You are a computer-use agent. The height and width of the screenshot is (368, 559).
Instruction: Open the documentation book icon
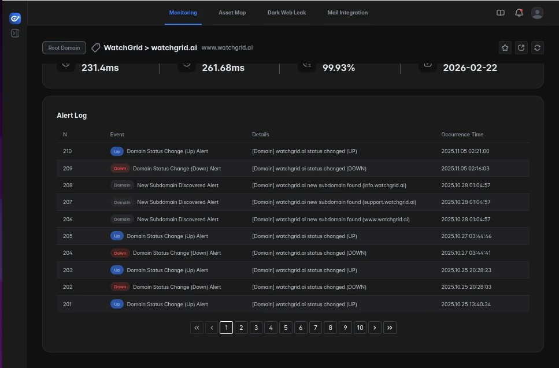point(501,13)
